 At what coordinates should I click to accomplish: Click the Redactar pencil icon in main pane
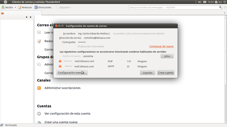point(39,41)
